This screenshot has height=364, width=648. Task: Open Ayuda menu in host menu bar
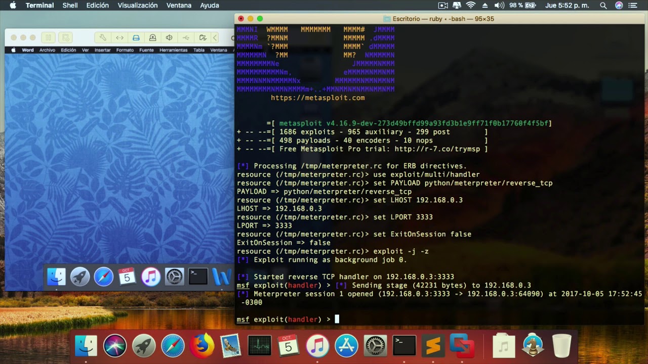[210, 6]
